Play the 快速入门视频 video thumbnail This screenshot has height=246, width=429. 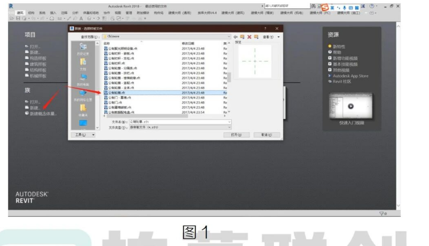[351, 106]
